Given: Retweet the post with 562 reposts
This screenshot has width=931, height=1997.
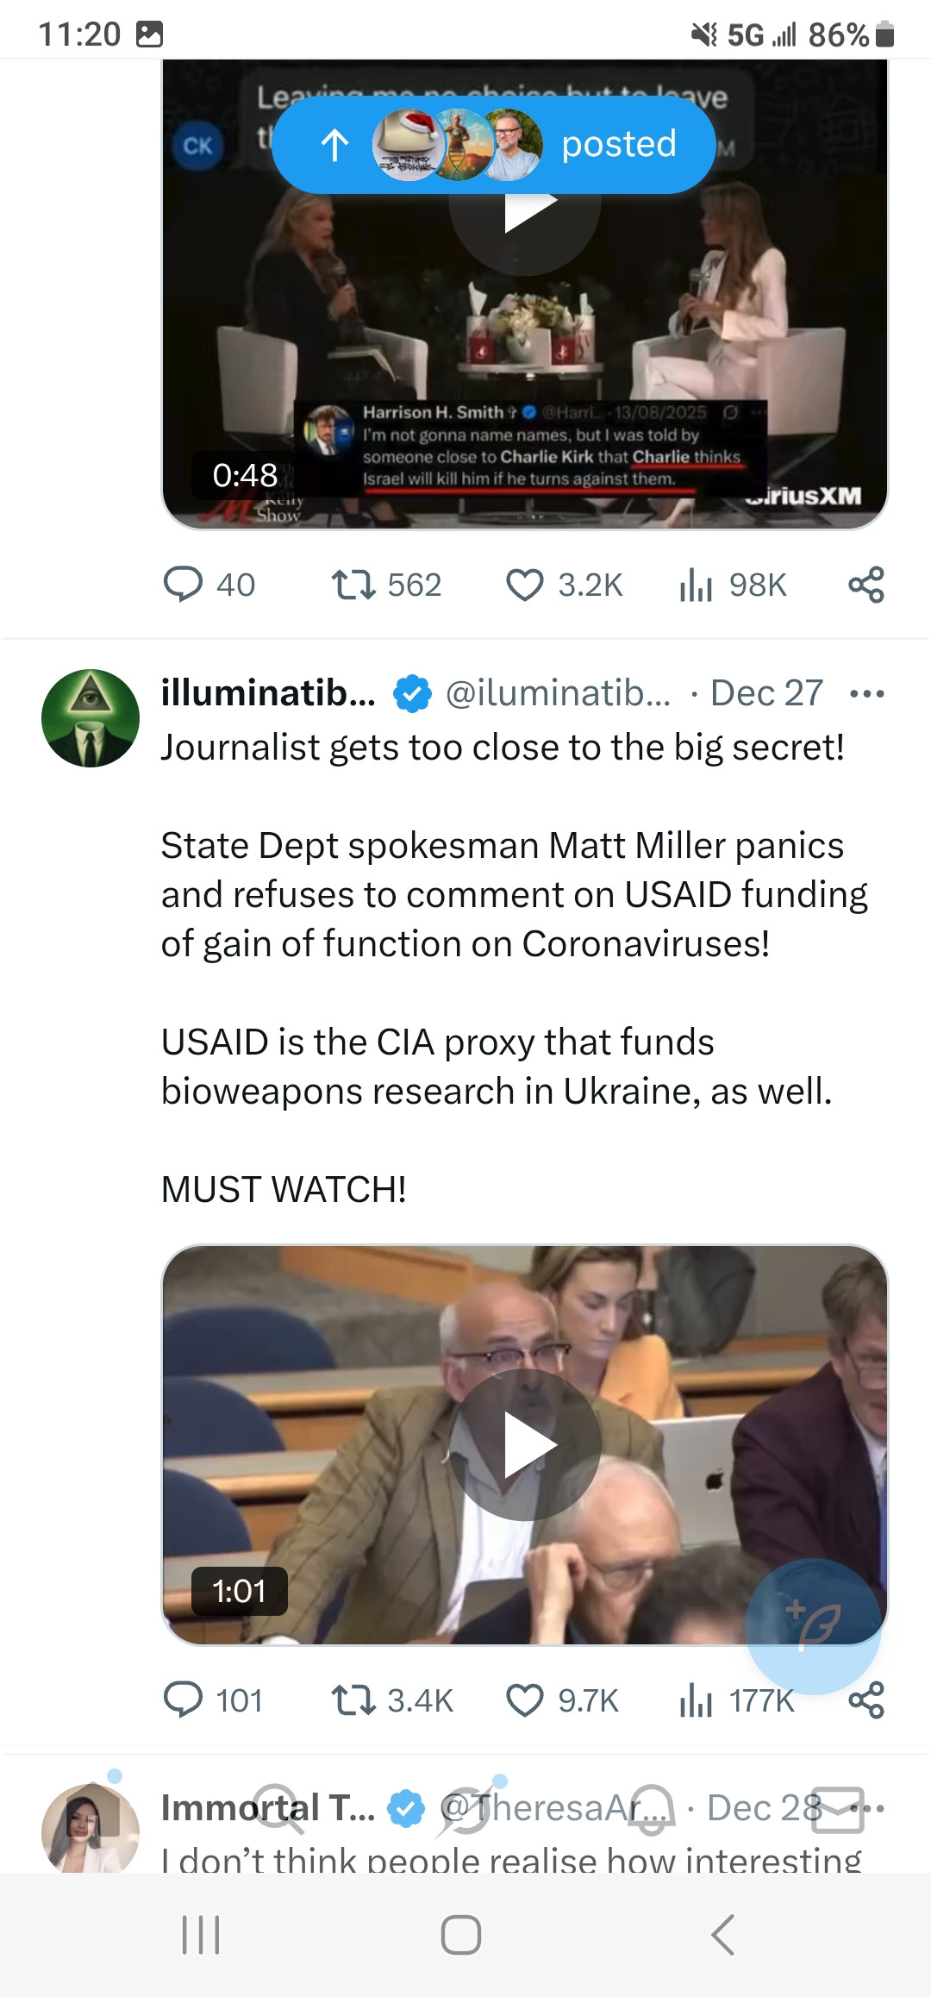Looking at the screenshot, I should coord(353,585).
